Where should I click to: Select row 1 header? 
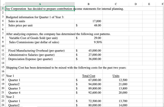coord(3,9)
